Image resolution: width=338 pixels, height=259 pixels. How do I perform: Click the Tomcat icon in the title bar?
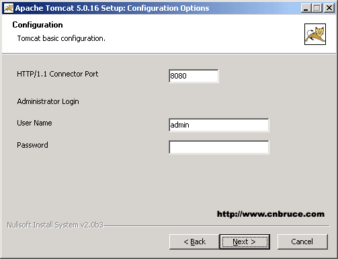click(9, 8)
